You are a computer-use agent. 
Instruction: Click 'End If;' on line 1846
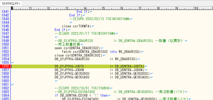pyautogui.click(x=61, y=30)
